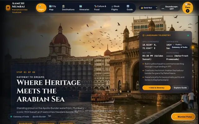This screenshot has width=199, height=124.
Task: Click the Elephanta Island ferries bullet
Action: point(164,78)
